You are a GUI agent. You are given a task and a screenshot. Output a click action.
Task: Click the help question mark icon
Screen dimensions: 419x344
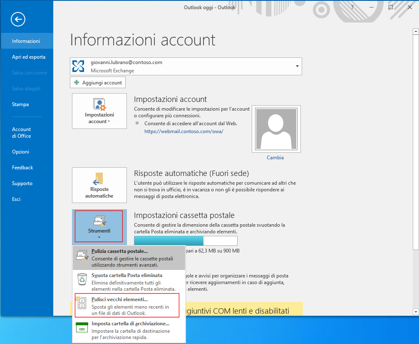[352, 7]
